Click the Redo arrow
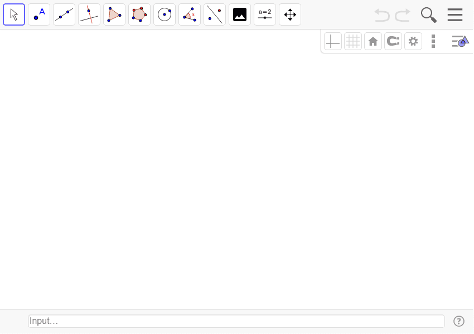Viewport: 474px width, 334px height. pos(403,15)
